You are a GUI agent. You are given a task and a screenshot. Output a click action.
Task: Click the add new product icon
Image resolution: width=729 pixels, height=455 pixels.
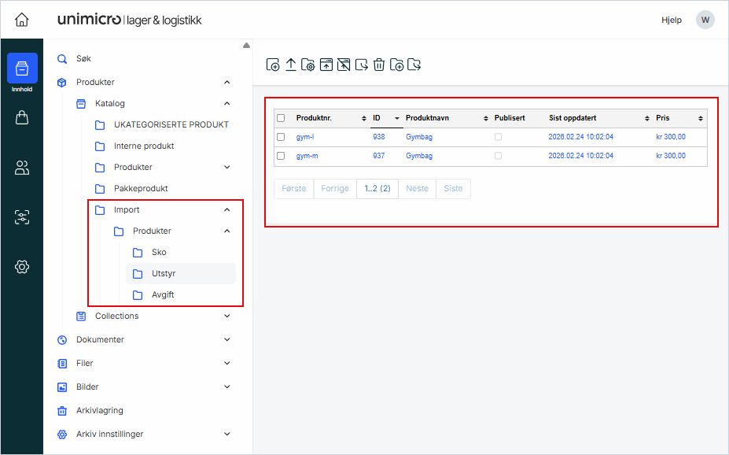click(x=273, y=65)
